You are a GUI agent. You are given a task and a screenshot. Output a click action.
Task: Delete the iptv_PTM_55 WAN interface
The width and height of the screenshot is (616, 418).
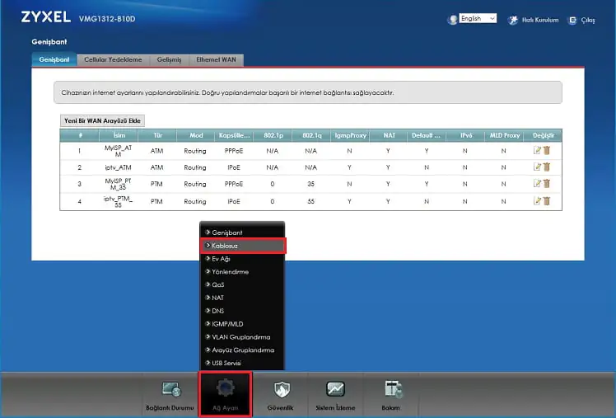tap(546, 200)
